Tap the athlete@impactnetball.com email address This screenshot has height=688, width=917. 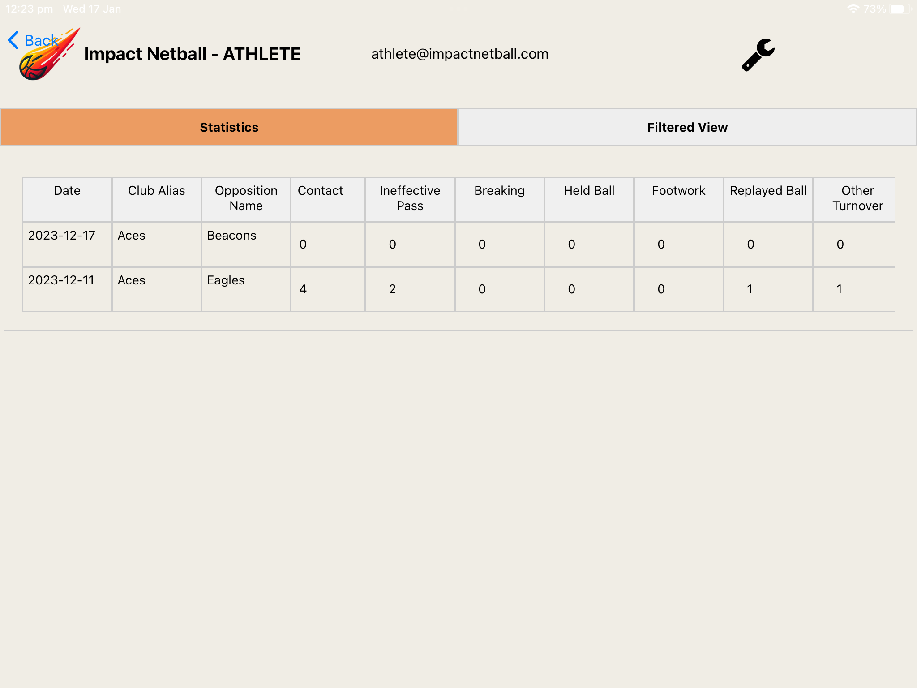(x=460, y=54)
